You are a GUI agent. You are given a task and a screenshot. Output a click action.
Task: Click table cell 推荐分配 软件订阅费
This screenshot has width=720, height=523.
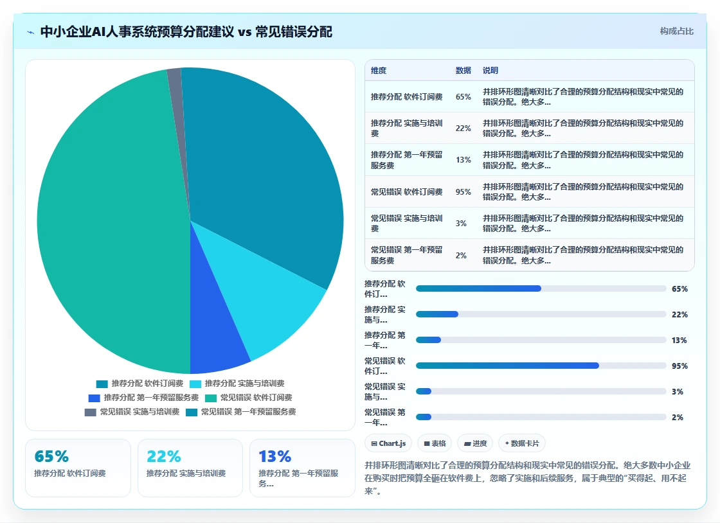407,97
